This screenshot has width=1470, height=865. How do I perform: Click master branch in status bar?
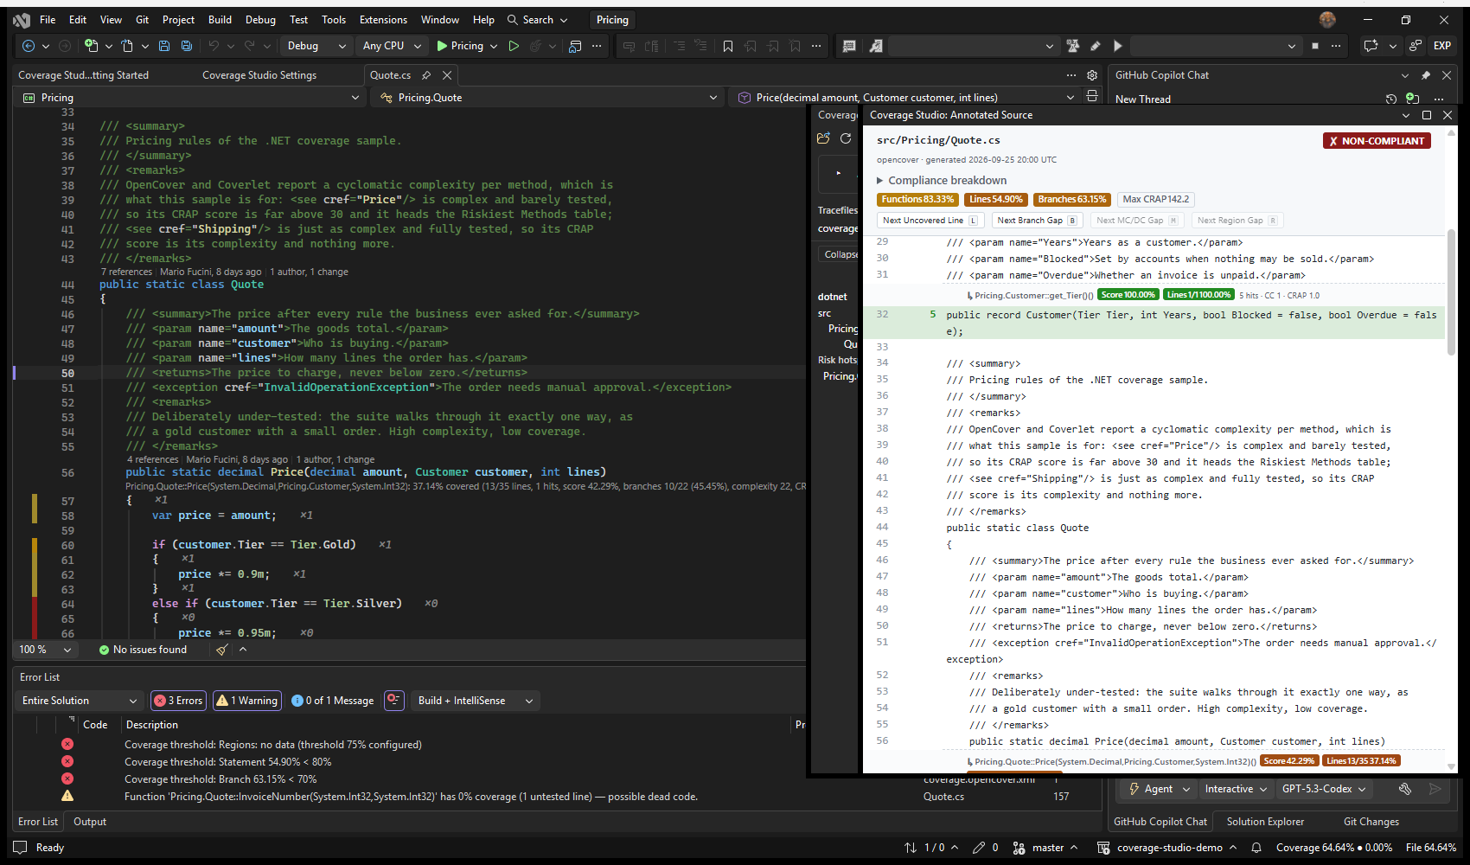click(1045, 848)
